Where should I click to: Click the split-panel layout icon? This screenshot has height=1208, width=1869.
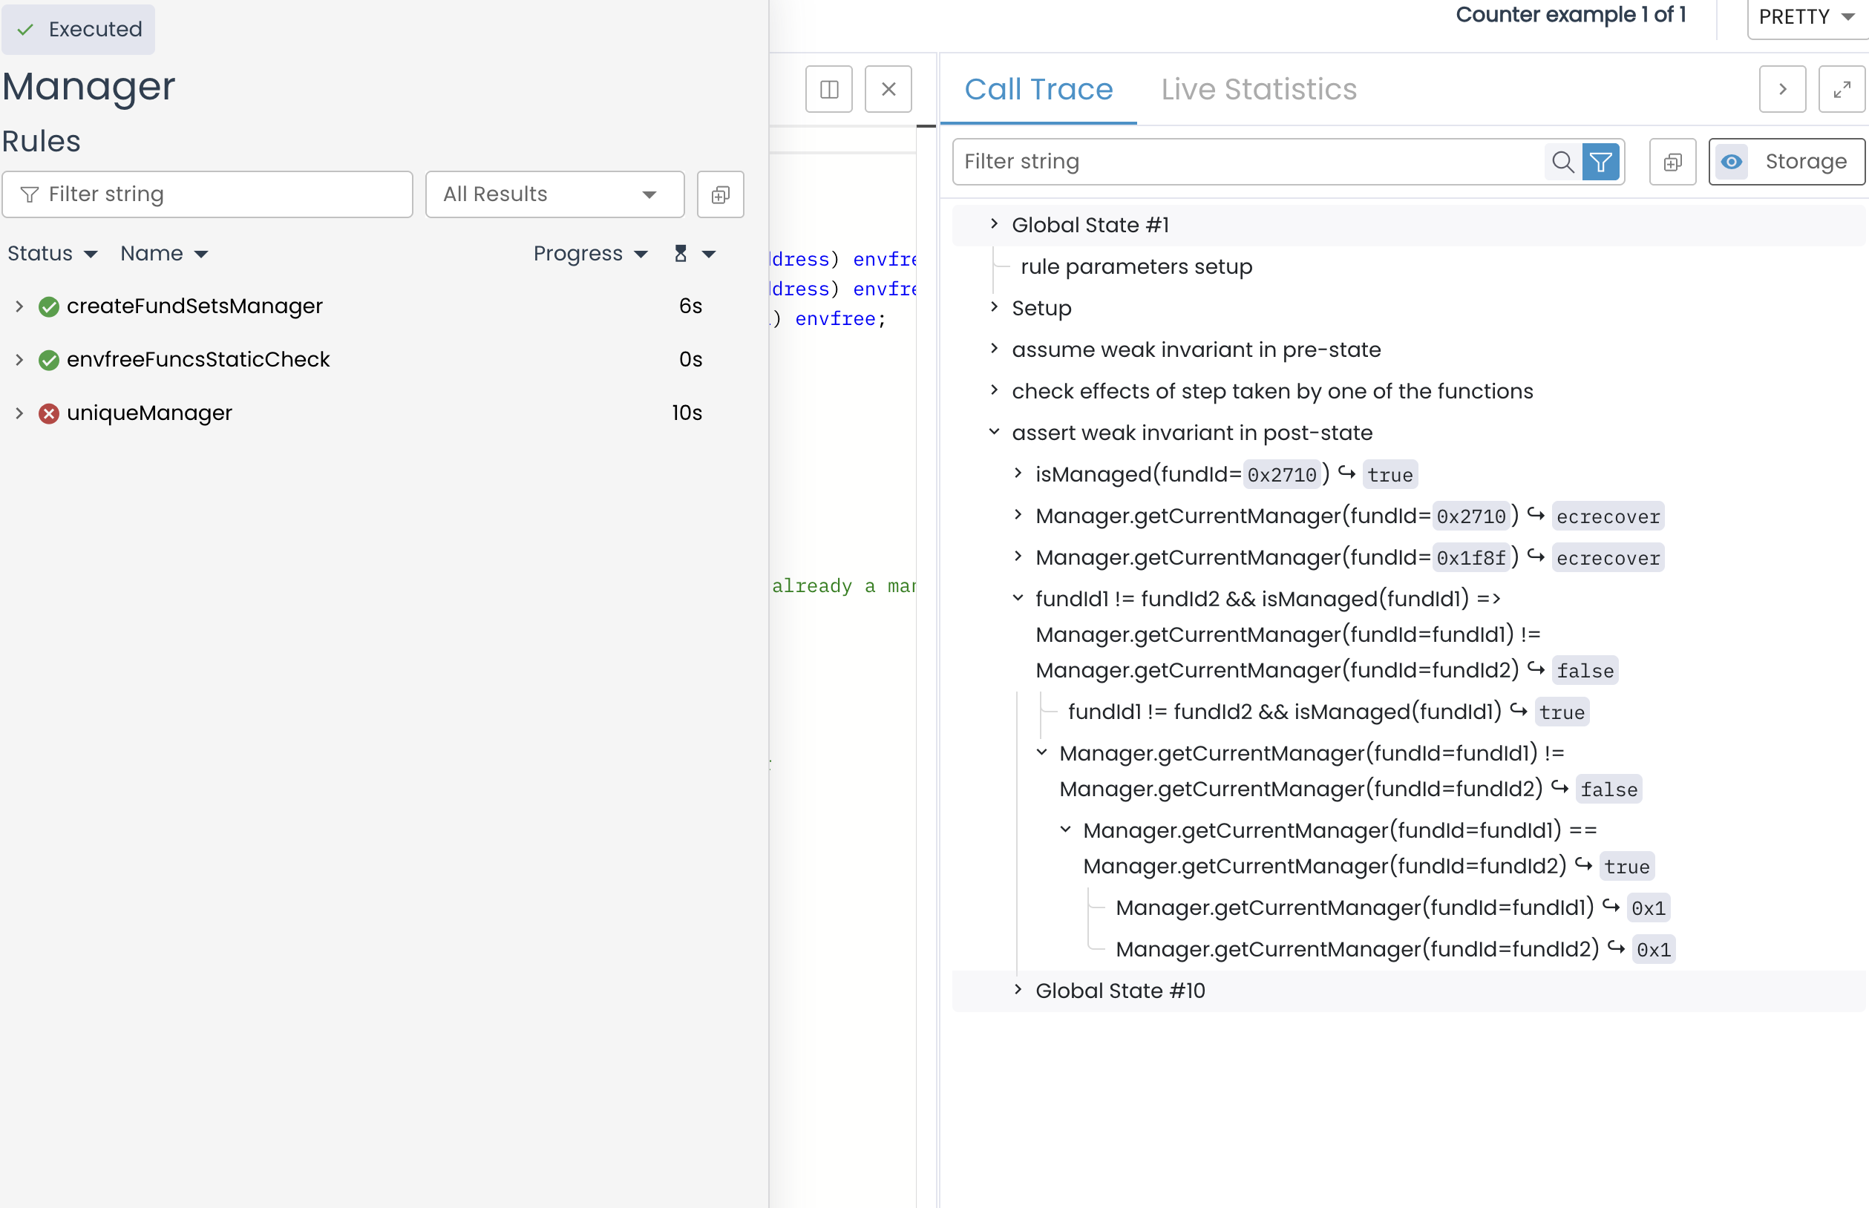coord(828,90)
